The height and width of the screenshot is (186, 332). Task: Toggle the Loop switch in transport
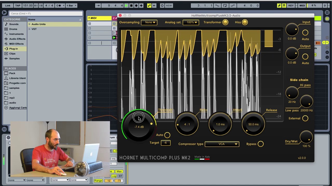225,5
